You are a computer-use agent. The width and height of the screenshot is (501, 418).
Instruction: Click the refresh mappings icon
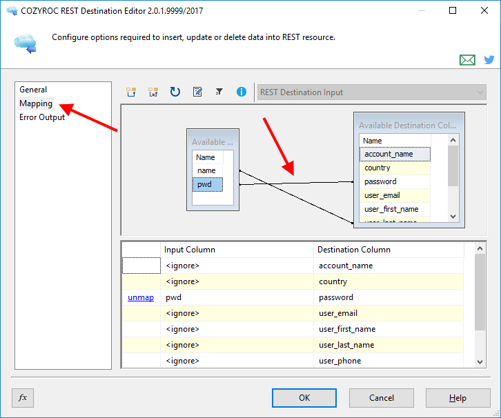[175, 92]
